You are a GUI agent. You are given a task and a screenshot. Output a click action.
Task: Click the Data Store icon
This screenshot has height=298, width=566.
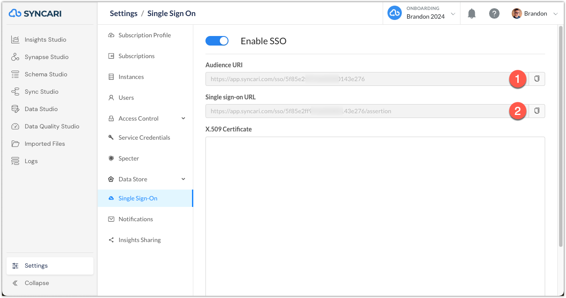click(x=111, y=179)
